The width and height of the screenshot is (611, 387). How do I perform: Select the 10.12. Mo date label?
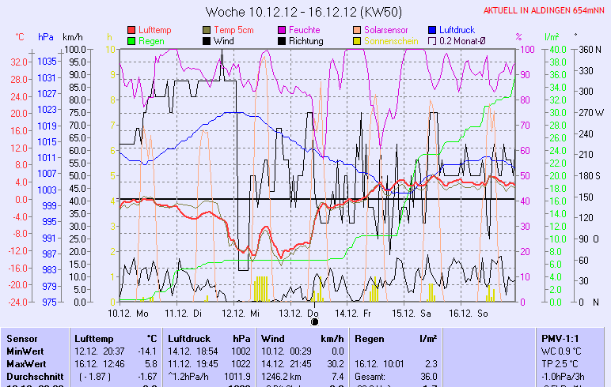pyautogui.click(x=129, y=313)
